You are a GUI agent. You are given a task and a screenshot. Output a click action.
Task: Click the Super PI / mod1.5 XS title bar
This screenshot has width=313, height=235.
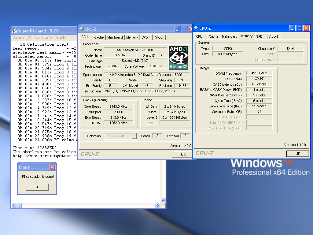[x=44, y=31]
